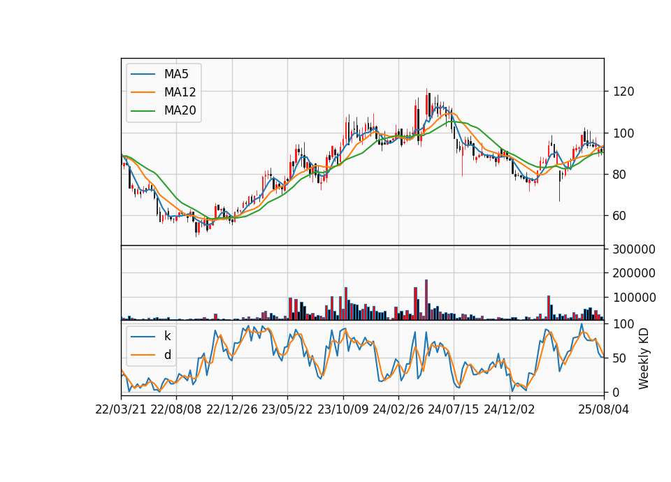
Task: Click the orange MA12 legend line sample
Action: tap(143, 92)
